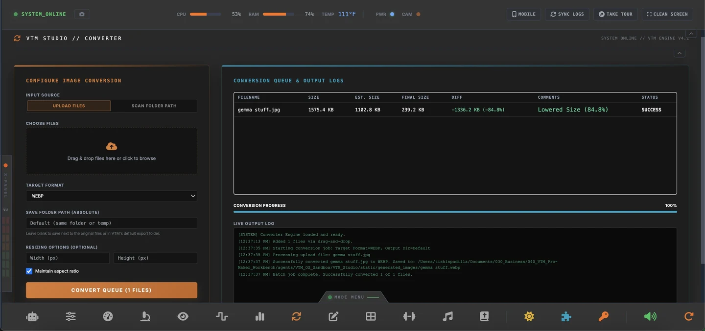Screen dimensions: 705x331
Task: Click the 1102.8 KB estimated size value
Action: pos(368,110)
